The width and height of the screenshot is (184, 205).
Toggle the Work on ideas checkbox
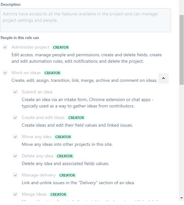click(5, 73)
